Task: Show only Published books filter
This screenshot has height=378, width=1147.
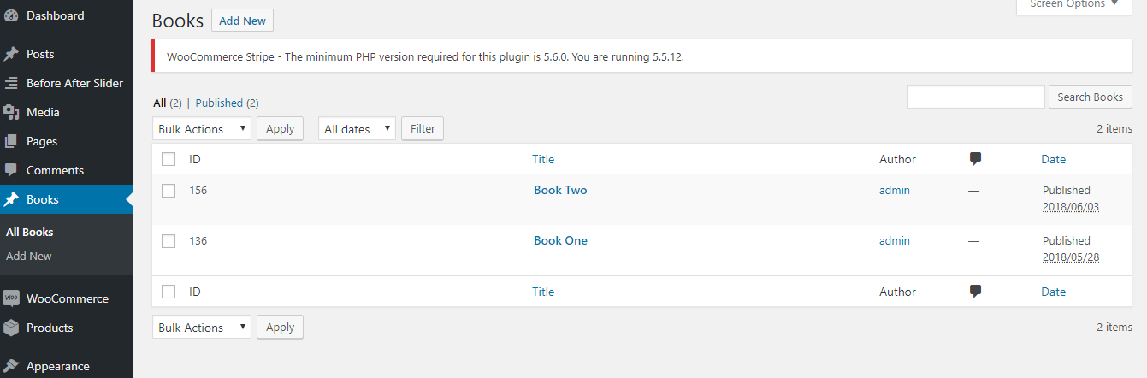Action: tap(219, 103)
